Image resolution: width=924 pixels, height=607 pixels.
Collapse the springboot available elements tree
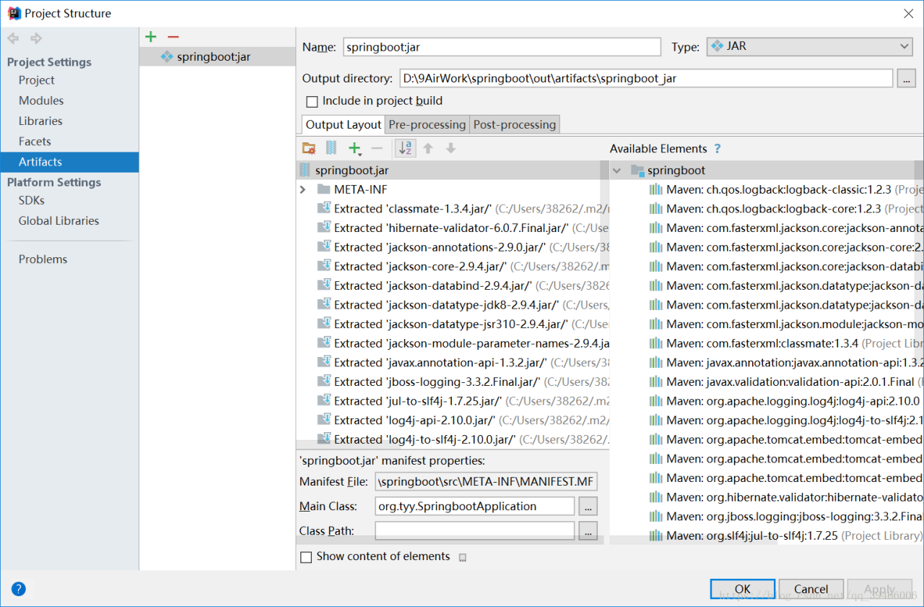(x=616, y=171)
